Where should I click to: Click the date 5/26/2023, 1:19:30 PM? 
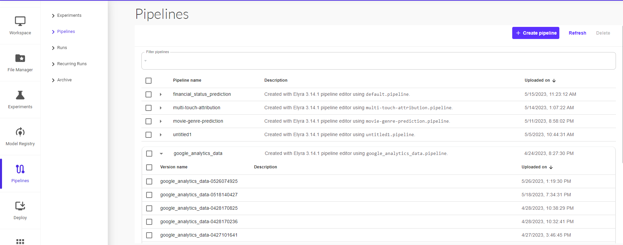[546, 181]
